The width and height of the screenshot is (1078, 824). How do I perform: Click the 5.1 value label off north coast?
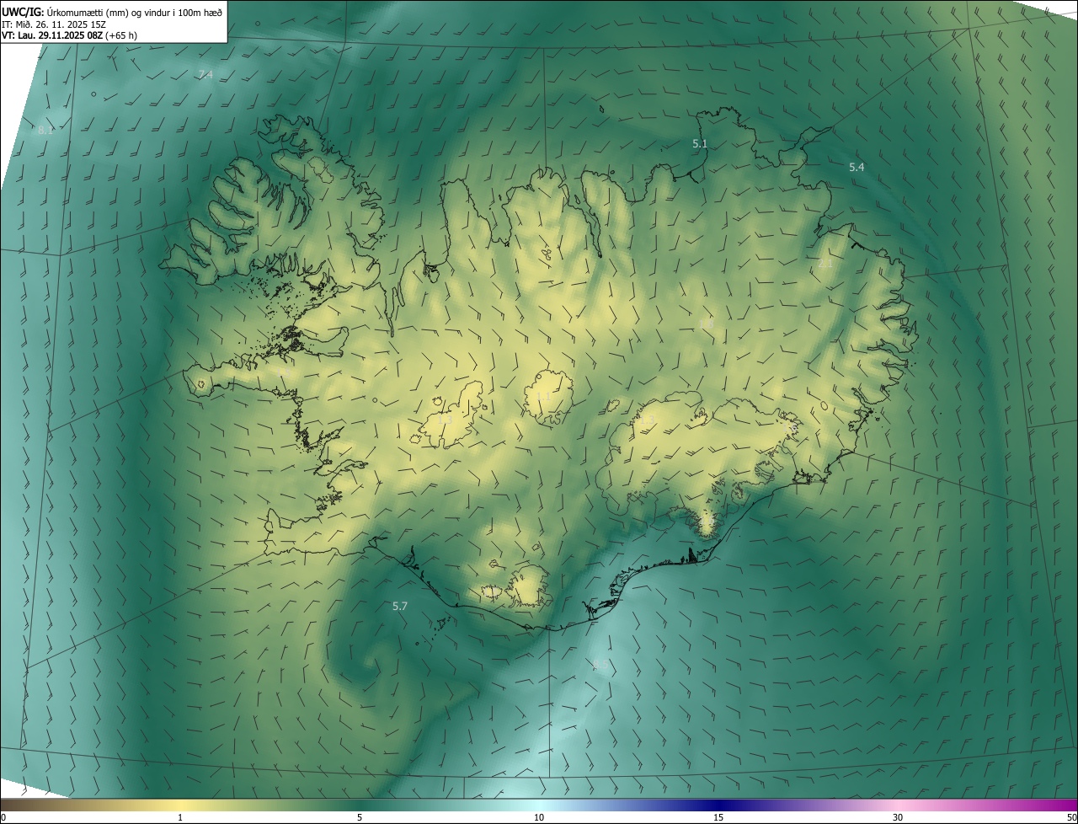point(700,144)
